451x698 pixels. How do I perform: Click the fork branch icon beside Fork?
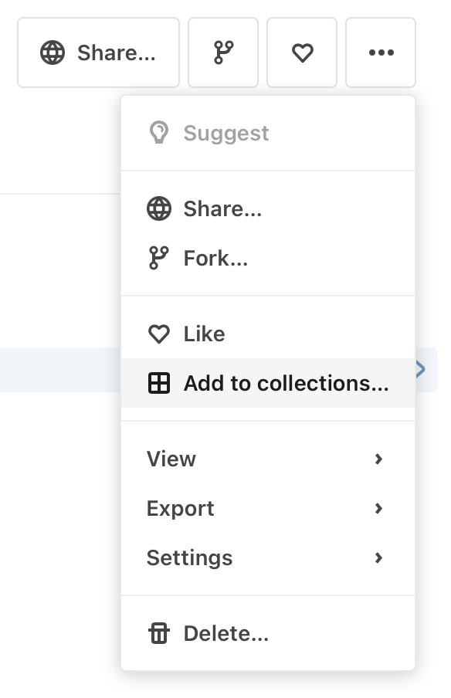pos(159,257)
